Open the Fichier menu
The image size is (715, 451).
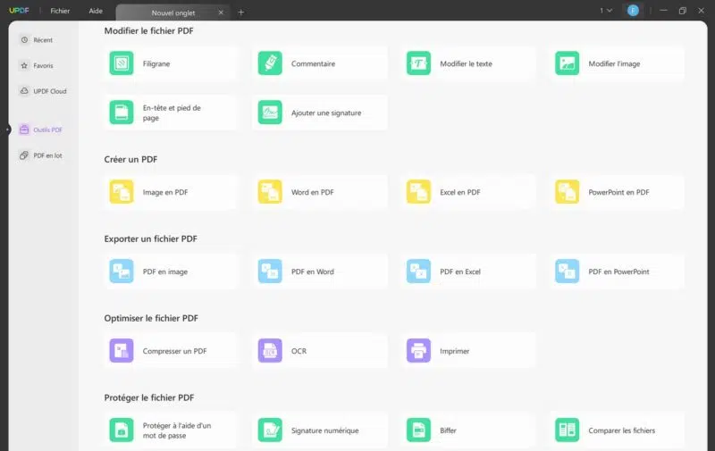point(60,11)
